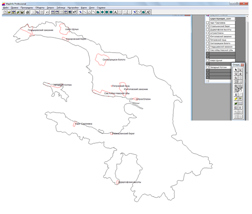This screenshot has width=252, height=214.
Task: Select the Rectangle drawing tool
Action: click(x=107, y=12)
